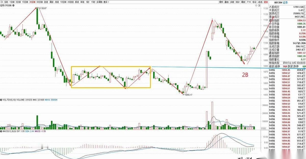
Task: Click the panel layout icon before 分时
Action: 2,2
